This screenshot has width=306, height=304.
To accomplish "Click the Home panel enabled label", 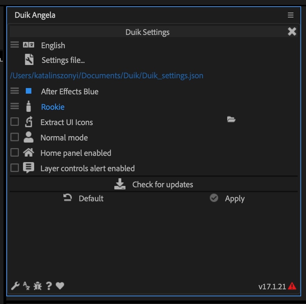I will point(76,153).
